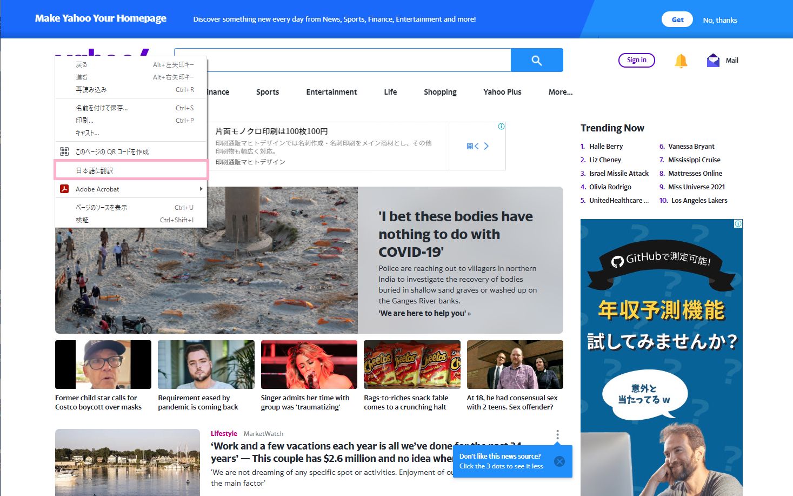The height and width of the screenshot is (496, 793).
Task: Open the More... navigation dropdown
Action: click(561, 92)
